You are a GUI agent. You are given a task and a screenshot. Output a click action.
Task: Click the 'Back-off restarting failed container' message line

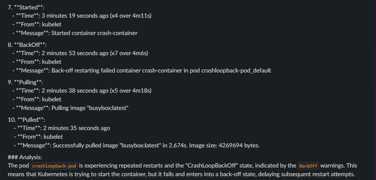click(x=142, y=70)
